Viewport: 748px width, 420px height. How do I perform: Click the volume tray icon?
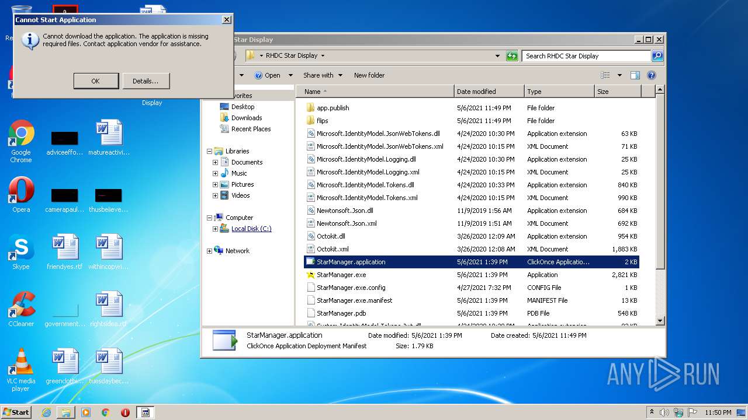[x=664, y=412]
